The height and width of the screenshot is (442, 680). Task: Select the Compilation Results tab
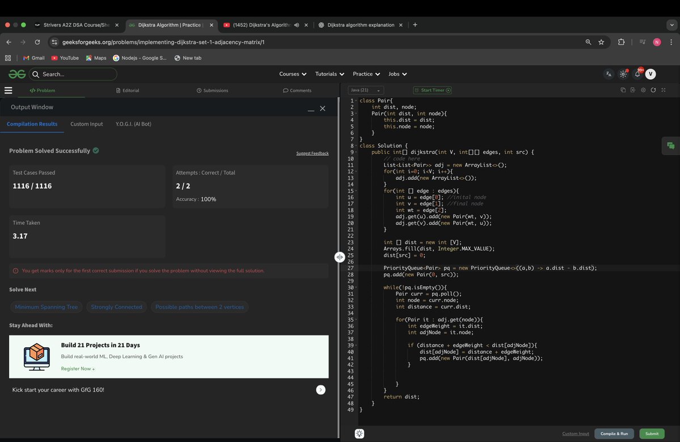(32, 124)
